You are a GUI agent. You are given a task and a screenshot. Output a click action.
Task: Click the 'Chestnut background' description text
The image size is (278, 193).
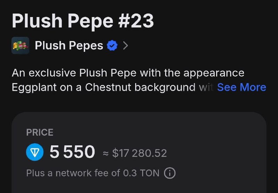pyautogui.click(x=140, y=87)
